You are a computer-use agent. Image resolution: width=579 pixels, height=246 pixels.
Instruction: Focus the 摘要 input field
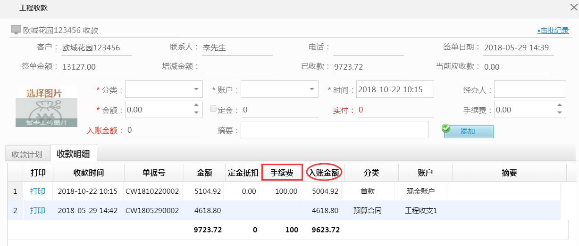334,130
